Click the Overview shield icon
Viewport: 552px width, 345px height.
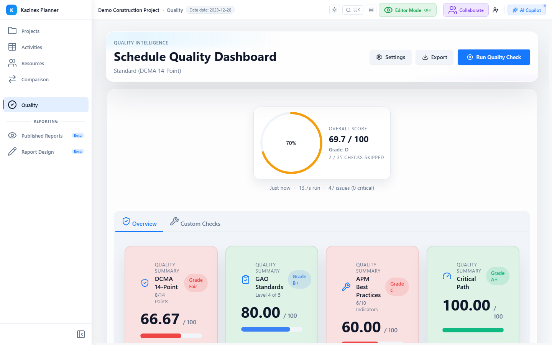pos(126,221)
